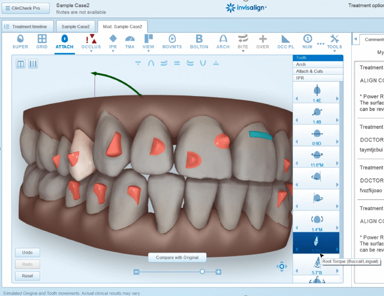Select the IPR tool
Image resolution: width=384 pixels, height=296 pixels.
pos(113,42)
